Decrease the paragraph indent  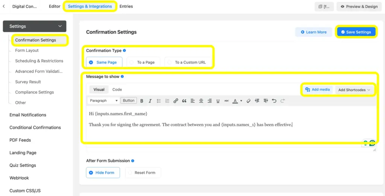click(257, 101)
